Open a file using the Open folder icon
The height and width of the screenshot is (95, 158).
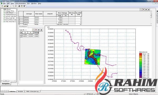tap(5, 6)
